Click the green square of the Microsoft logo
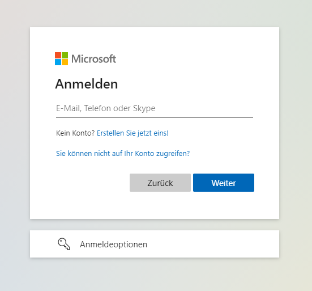The height and width of the screenshot is (291, 312). 65,55
